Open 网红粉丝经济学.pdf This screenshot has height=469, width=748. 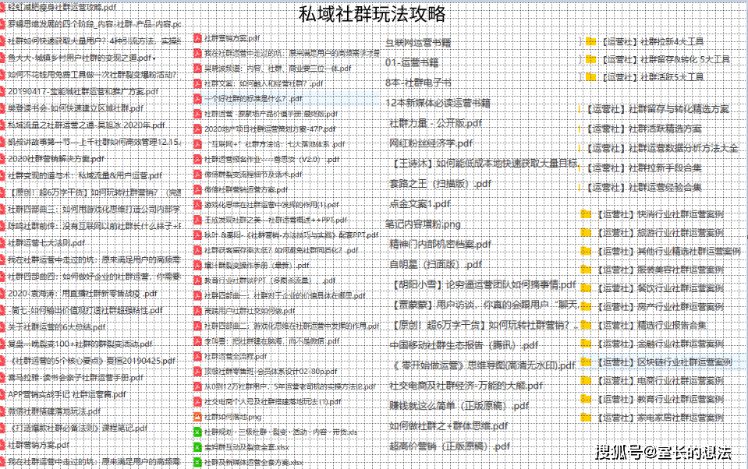click(431, 143)
